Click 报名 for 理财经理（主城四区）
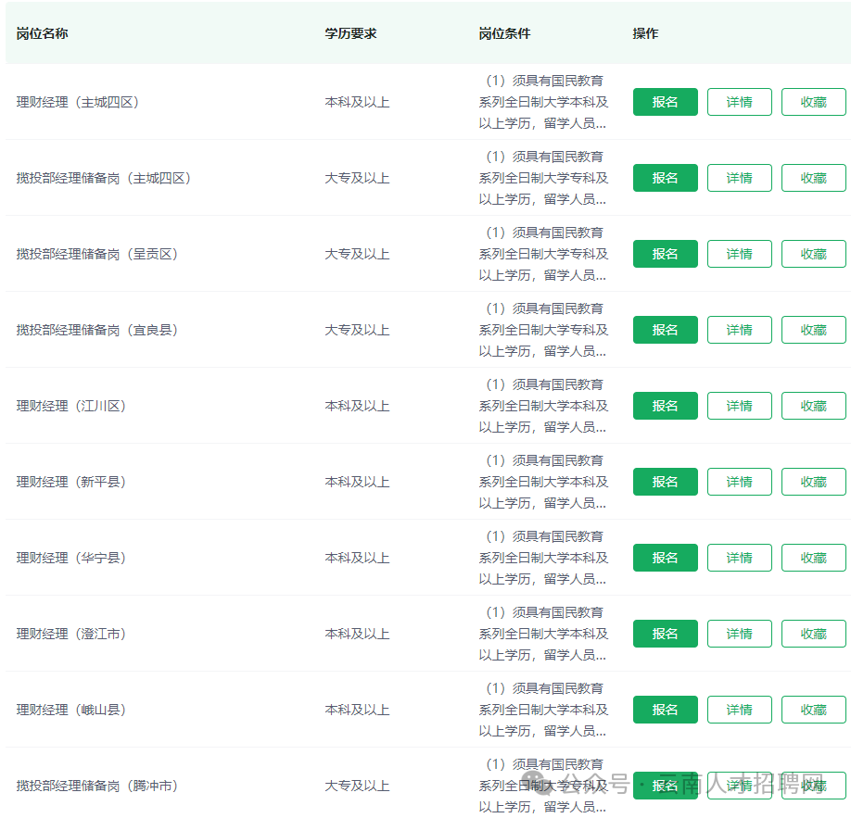 (665, 102)
